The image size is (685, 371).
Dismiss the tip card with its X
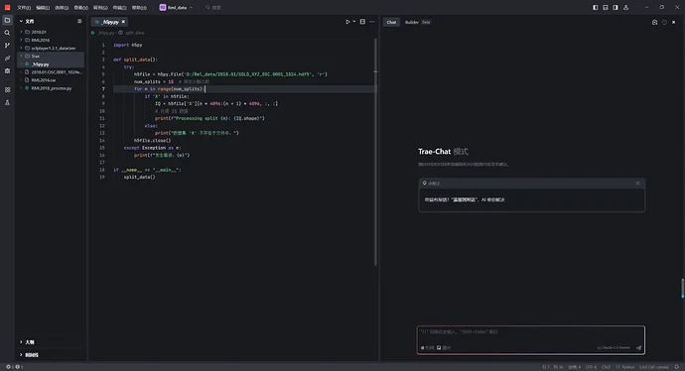(x=637, y=184)
